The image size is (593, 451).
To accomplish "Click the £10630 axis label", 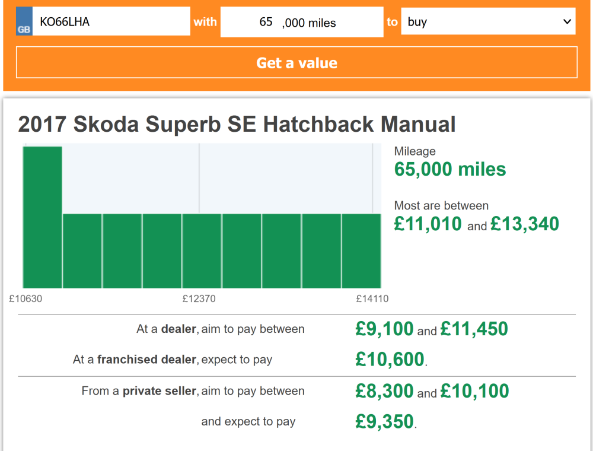I will pos(25,299).
